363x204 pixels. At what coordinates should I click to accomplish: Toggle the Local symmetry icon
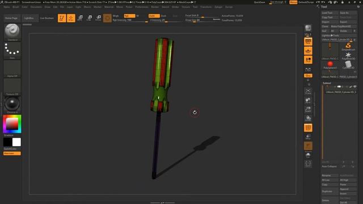pos(308,59)
